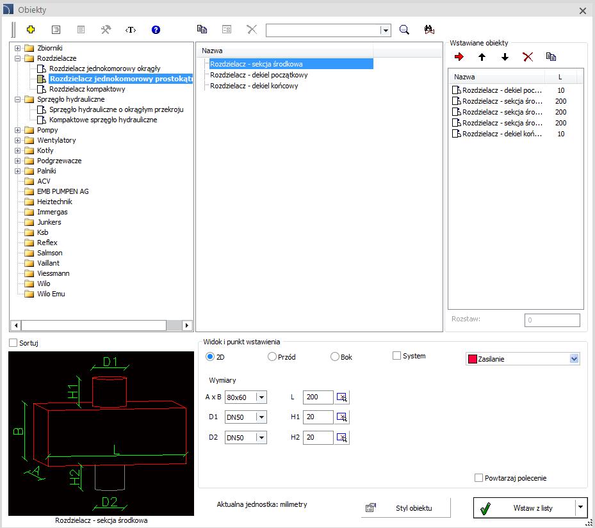Pick L dimension from drawing icon
Image resolution: width=595 pixels, height=528 pixels.
[342, 397]
